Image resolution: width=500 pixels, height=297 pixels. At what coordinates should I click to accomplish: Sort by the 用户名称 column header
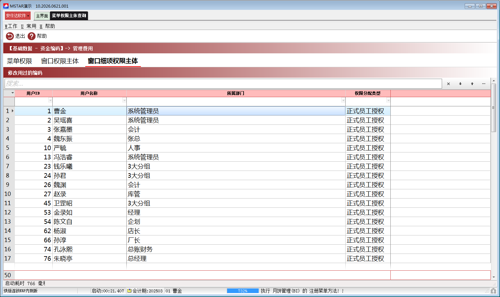(x=89, y=93)
